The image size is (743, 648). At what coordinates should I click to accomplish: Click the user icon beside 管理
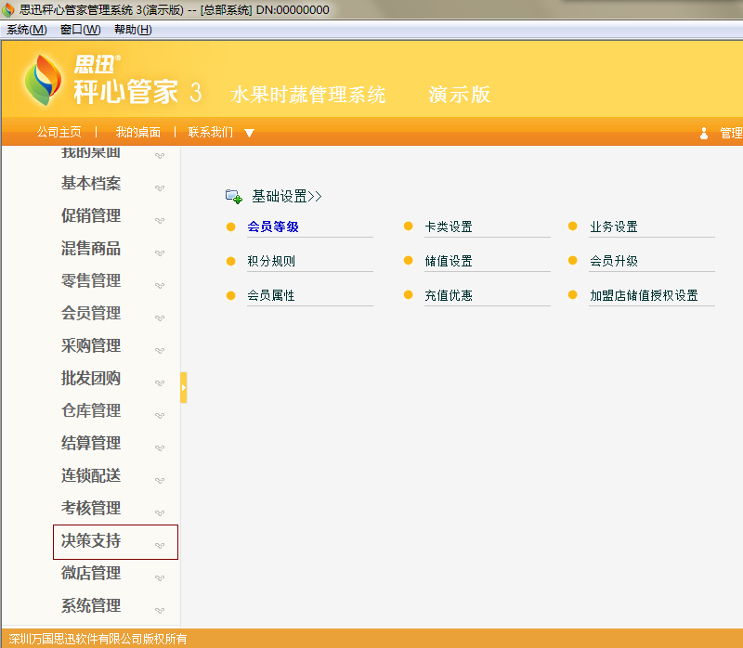(704, 134)
